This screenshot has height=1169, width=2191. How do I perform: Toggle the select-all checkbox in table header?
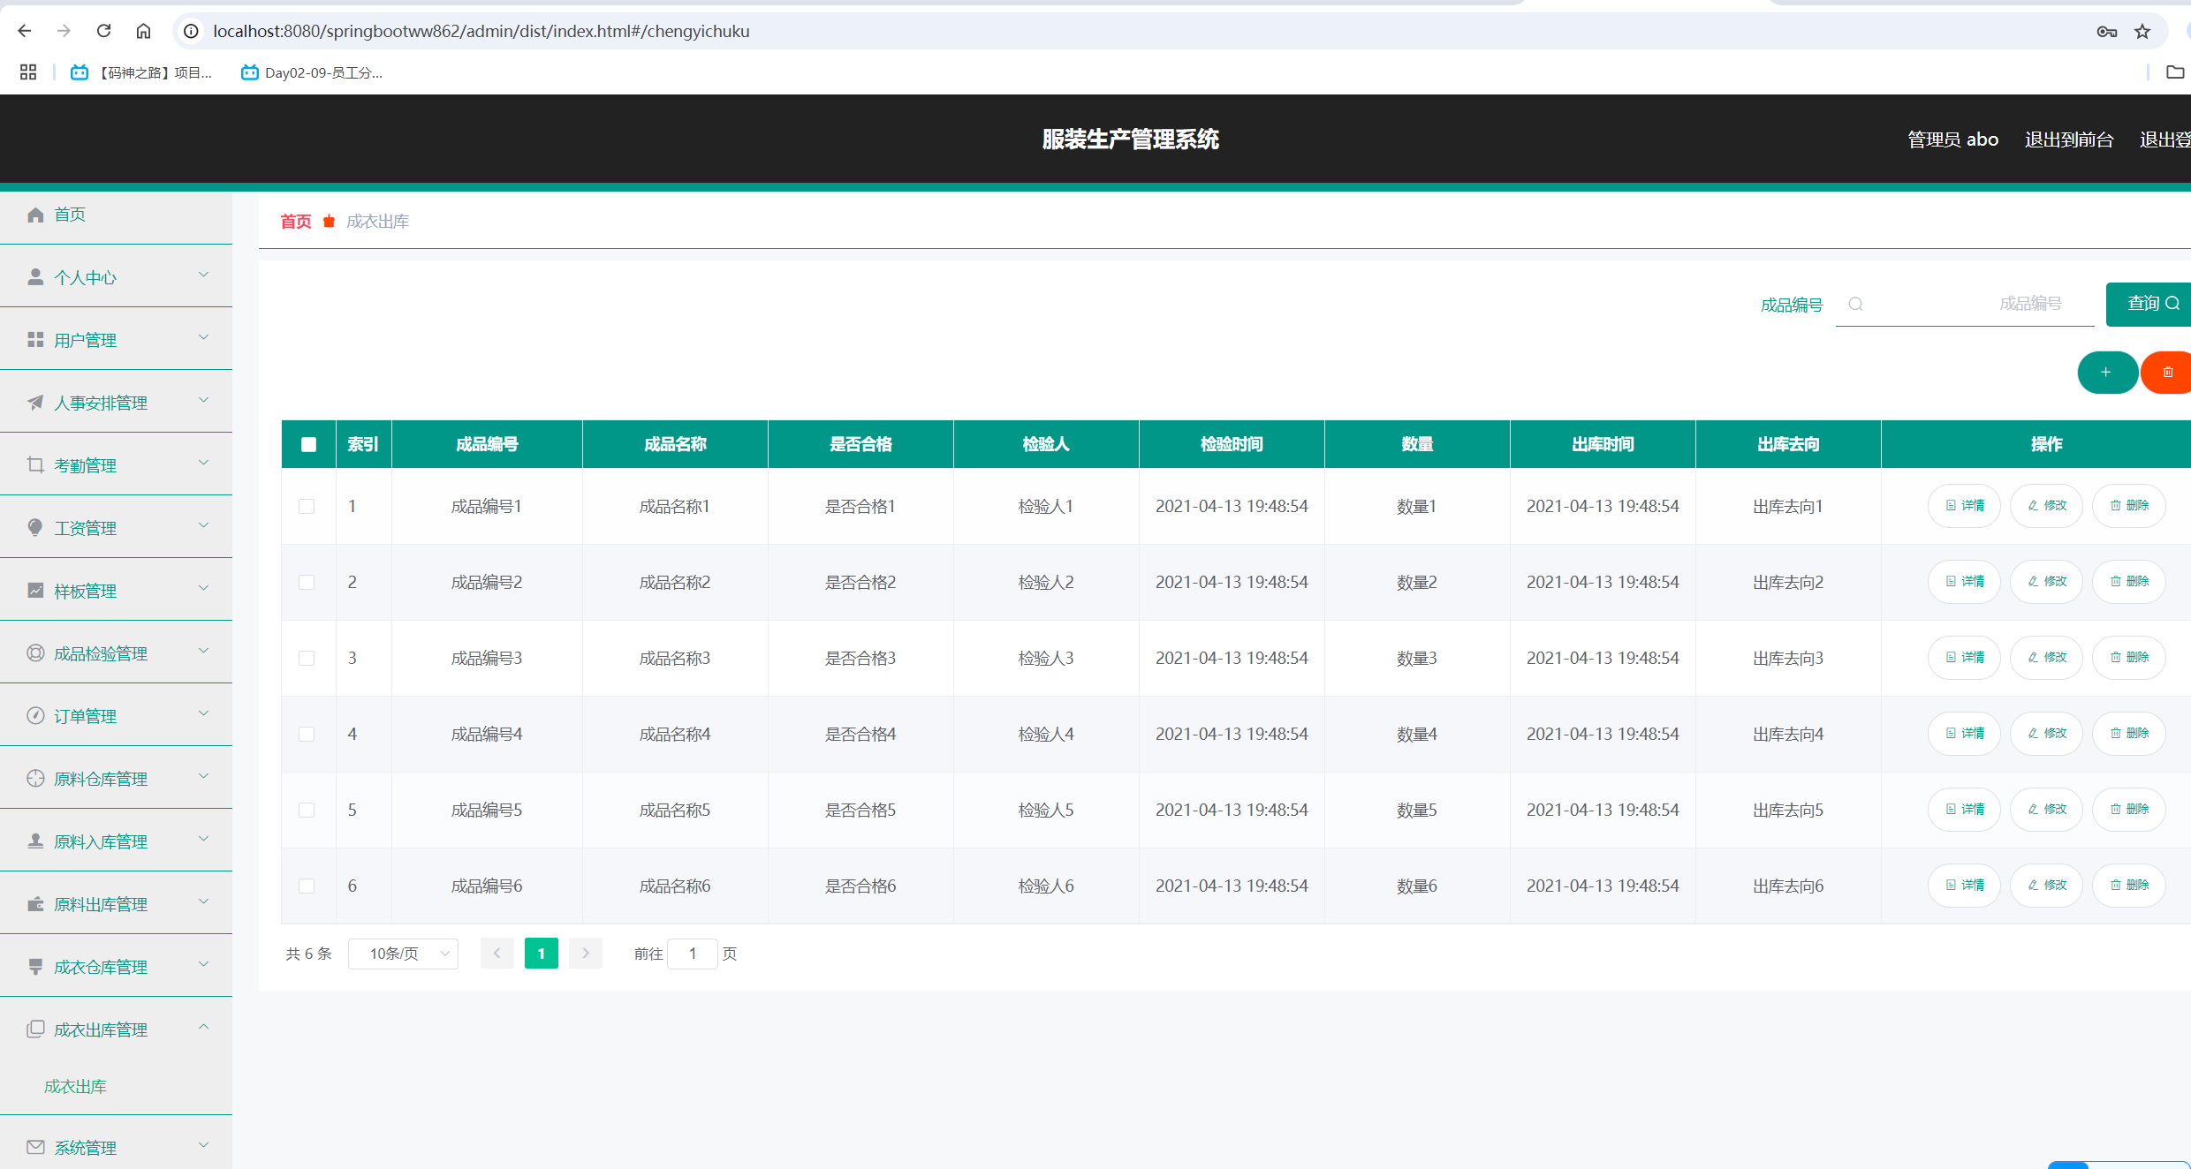308,444
